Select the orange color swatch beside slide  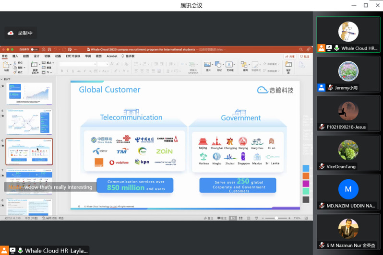point(306,176)
